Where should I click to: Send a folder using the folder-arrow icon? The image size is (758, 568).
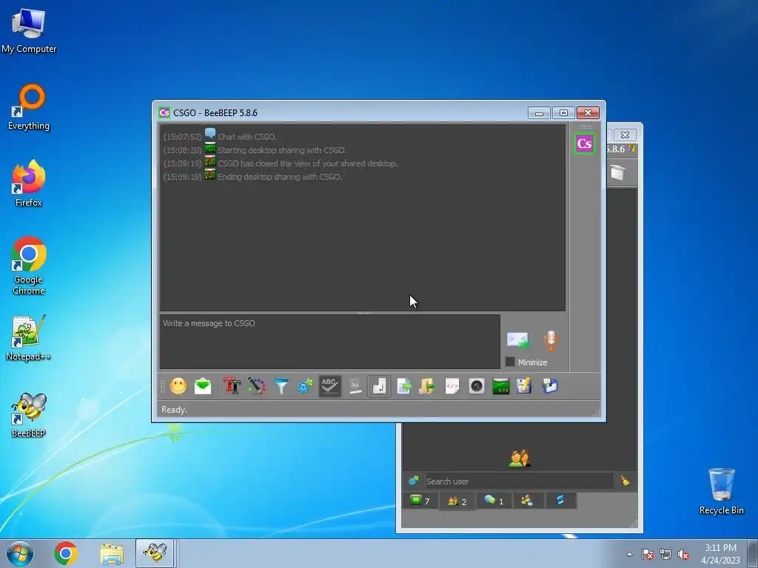(x=427, y=386)
